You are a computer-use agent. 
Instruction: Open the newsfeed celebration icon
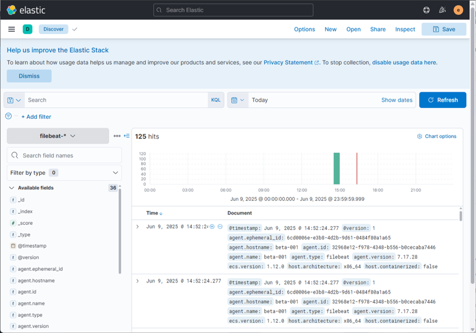coord(442,10)
